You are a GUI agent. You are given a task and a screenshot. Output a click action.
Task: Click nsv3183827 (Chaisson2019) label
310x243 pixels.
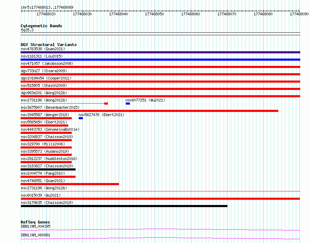(47, 166)
